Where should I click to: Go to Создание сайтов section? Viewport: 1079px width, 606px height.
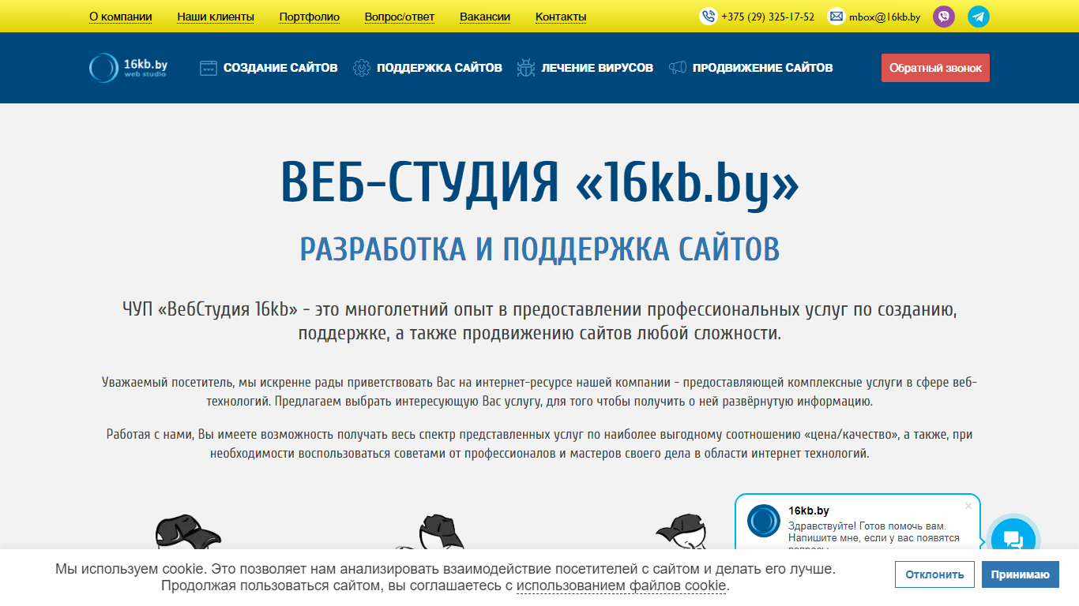[x=280, y=68]
